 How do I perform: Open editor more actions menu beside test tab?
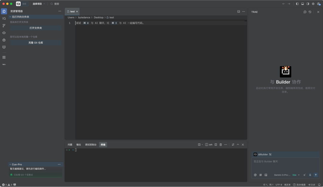pyautogui.click(x=243, y=12)
